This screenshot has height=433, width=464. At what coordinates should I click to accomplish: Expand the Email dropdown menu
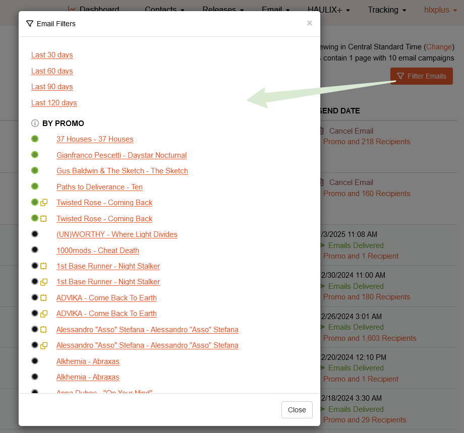tap(276, 10)
